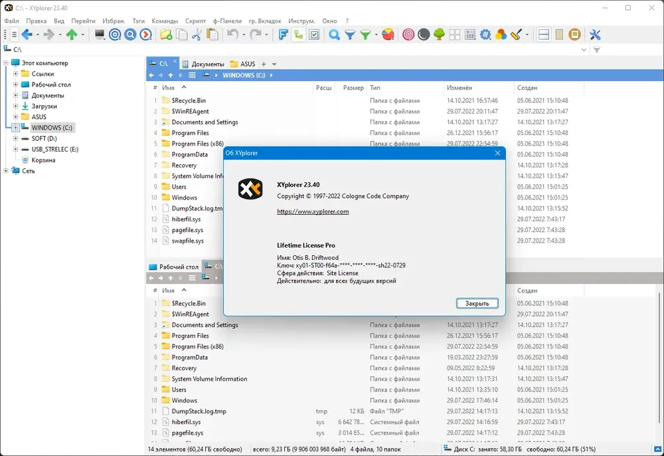This screenshot has width=664, height=456.
Task: Click the Redo arrow icon
Action: tap(256, 35)
